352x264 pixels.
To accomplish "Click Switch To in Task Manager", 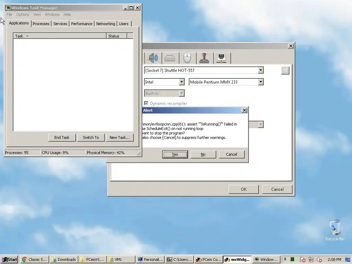I will (91, 137).
